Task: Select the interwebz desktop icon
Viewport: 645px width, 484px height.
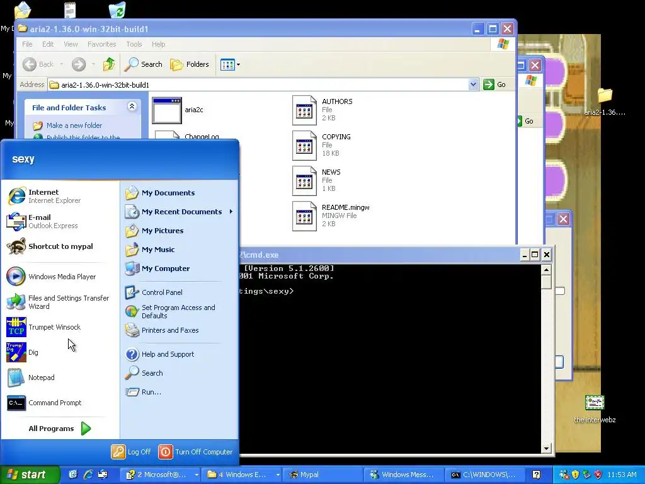Action: click(595, 408)
